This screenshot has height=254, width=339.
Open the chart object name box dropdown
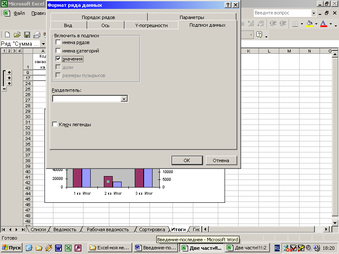click(43, 44)
